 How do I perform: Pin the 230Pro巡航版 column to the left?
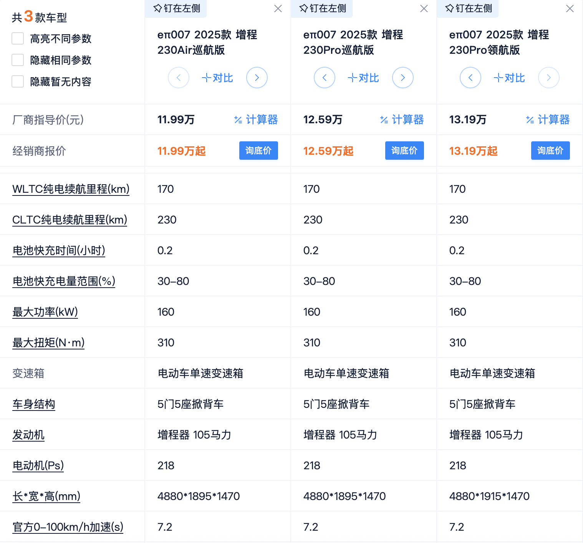tap(322, 8)
